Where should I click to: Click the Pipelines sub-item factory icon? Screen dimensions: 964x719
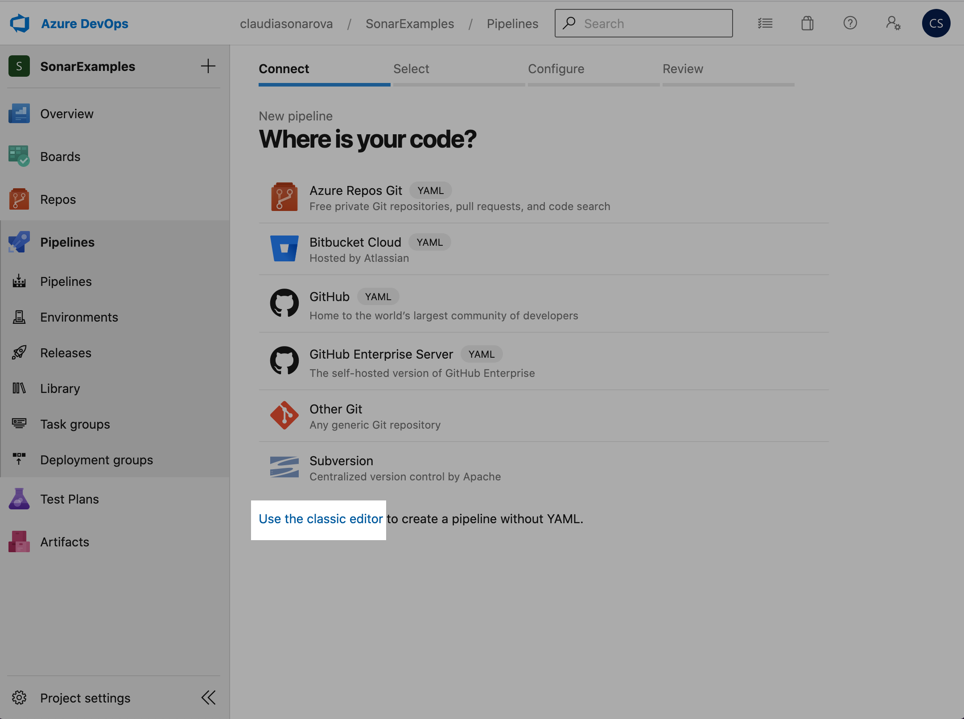coord(19,281)
